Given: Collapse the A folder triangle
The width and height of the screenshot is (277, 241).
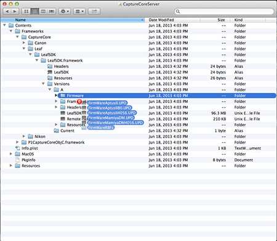Looking at the screenshot, I should point(50,89).
